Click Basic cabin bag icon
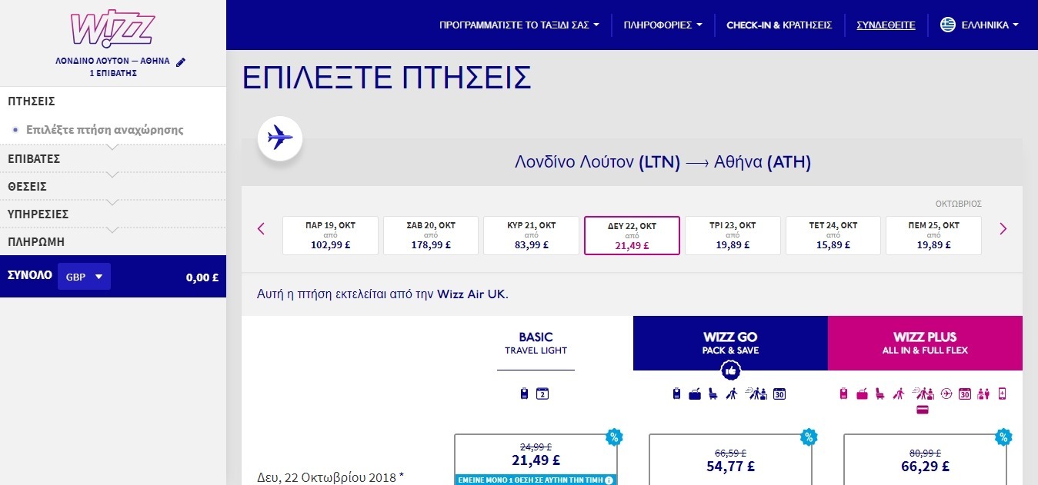Screen dimensions: 1038x485 tap(525, 394)
